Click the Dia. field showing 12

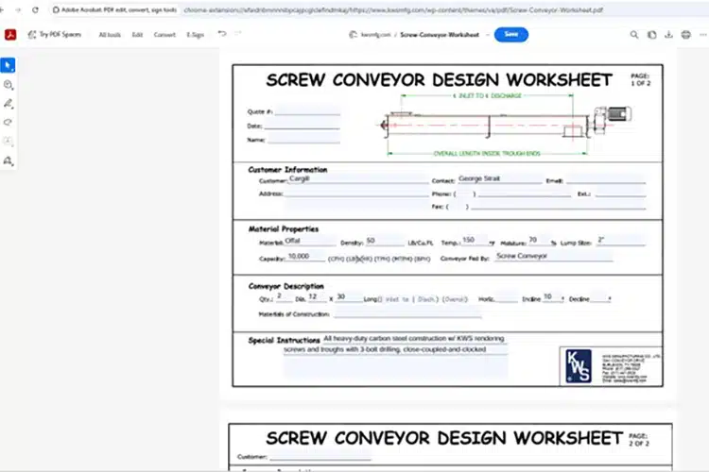coord(317,297)
